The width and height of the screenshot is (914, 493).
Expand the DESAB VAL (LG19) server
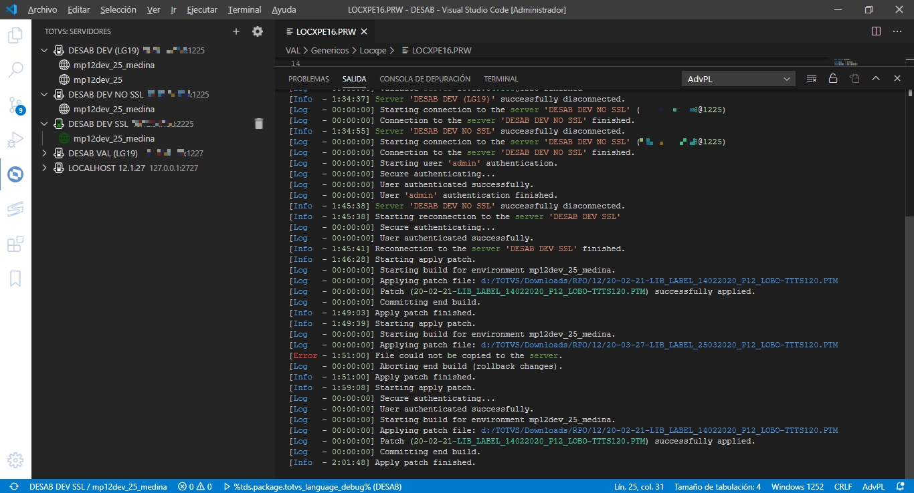(x=44, y=153)
